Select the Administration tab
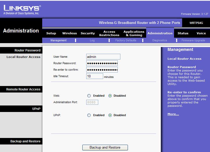The width and height of the screenshot is (210, 152). 160,33
